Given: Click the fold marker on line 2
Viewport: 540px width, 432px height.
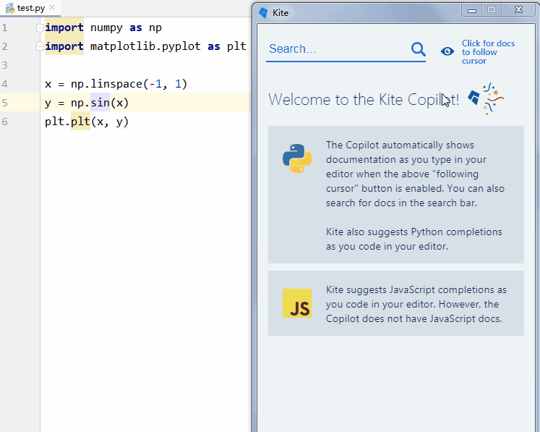Looking at the screenshot, I should pos(40,46).
